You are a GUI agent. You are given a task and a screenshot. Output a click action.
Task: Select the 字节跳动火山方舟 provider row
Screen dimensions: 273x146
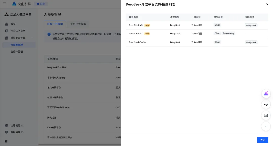tap(83, 78)
